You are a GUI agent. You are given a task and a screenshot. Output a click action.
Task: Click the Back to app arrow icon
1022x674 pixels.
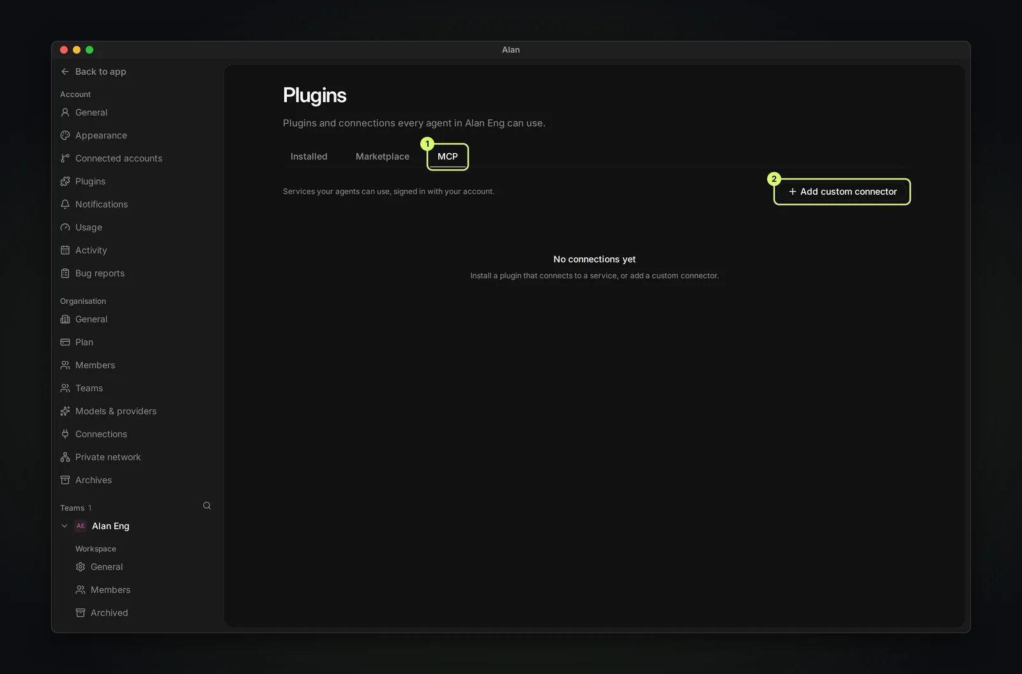pyautogui.click(x=65, y=71)
